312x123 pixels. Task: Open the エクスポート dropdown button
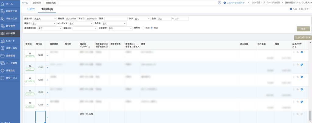[303, 38]
